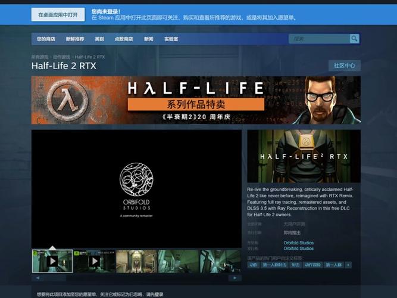Click the 在桌面应用中打开 button

tap(58, 15)
